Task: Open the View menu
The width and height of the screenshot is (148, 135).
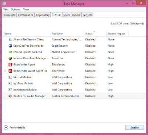Action: tap(26, 9)
